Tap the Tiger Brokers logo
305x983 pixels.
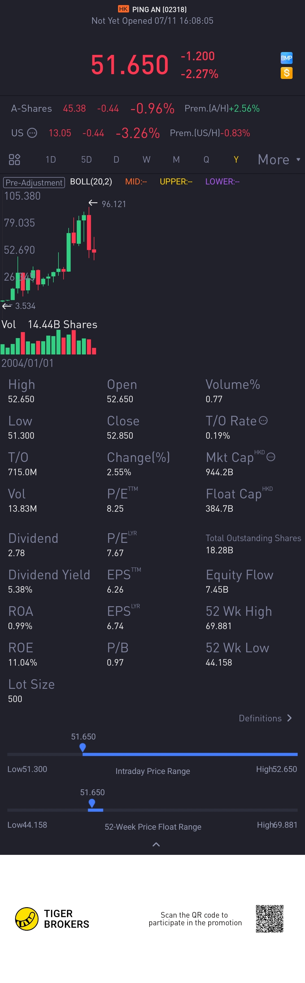pyautogui.click(x=27, y=919)
